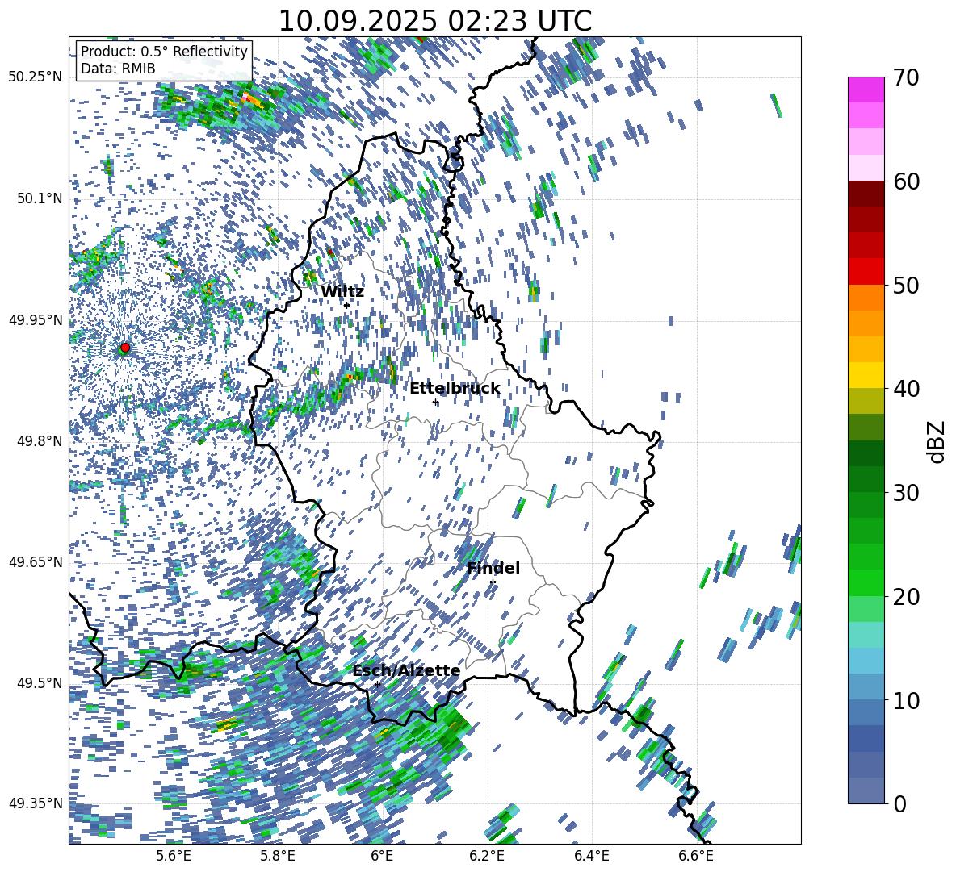956x872 pixels.
Task: Click the 50.1°N latitude label
Action: pyautogui.click(x=40, y=198)
